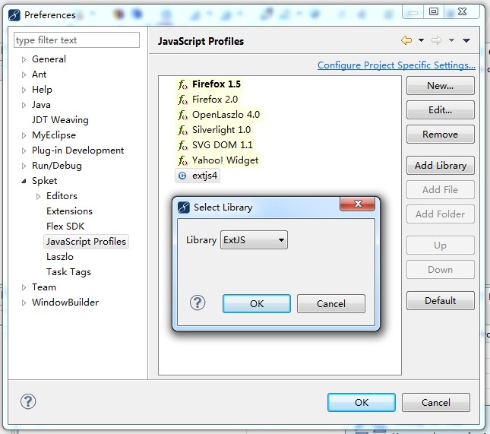Click the Silverlight 1.0 profile icon
The width and height of the screenshot is (490, 434).
[183, 130]
